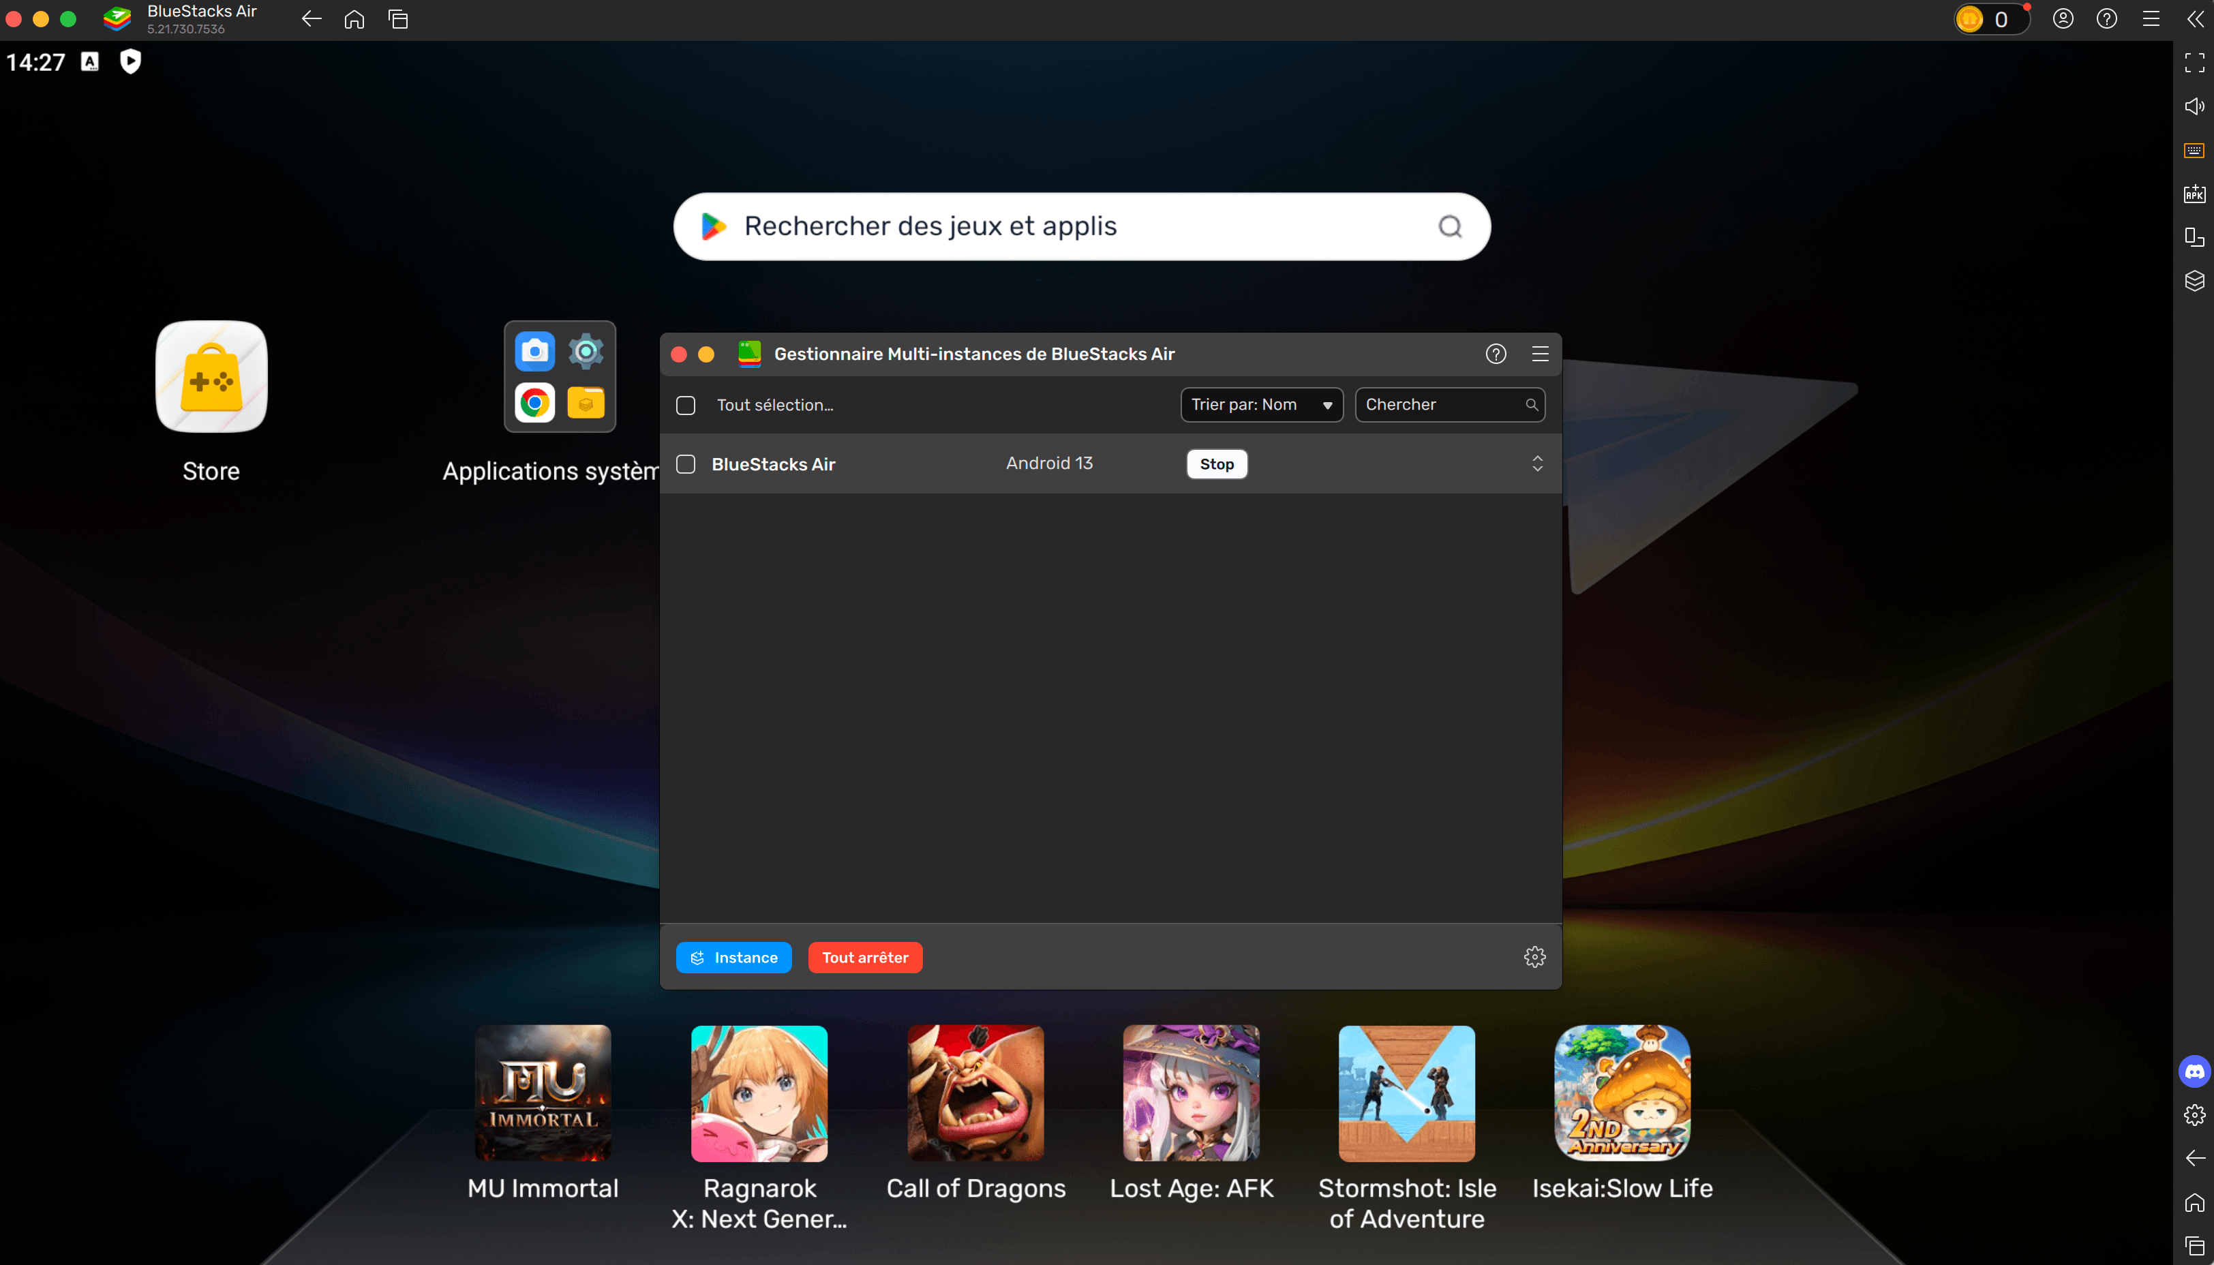2214x1265 pixels.
Task: Open the keyboard controls editor
Action: pyautogui.click(x=2193, y=149)
